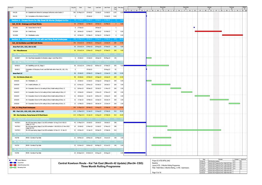Click the Three Month Rolling Programme title
262x185 pixels.
point(101,166)
